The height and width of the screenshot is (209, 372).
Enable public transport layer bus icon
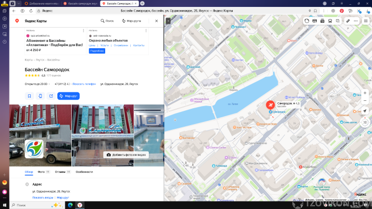[x=330, y=21]
